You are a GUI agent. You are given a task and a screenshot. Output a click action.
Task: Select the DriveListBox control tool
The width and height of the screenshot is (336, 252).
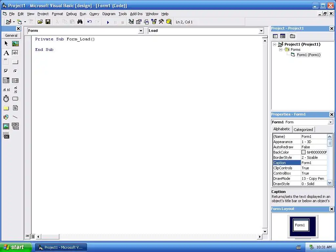coord(15,98)
